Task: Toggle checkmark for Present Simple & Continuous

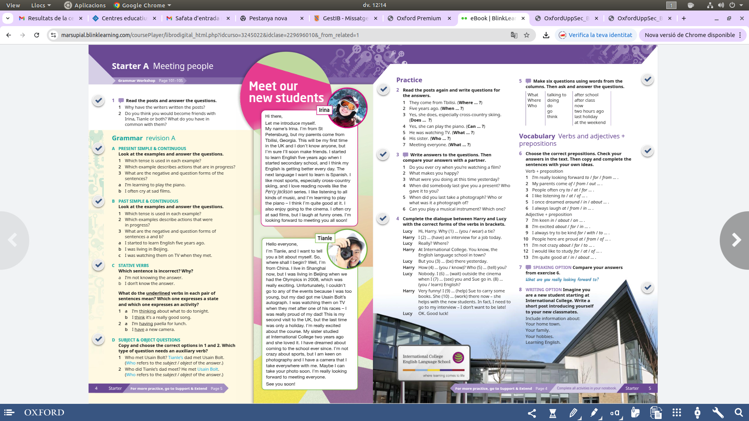Action: click(98, 149)
